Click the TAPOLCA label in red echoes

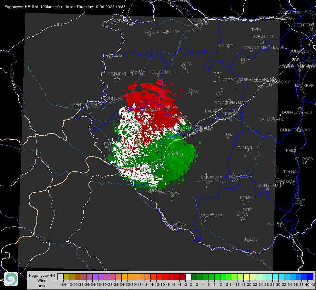tap(178, 116)
